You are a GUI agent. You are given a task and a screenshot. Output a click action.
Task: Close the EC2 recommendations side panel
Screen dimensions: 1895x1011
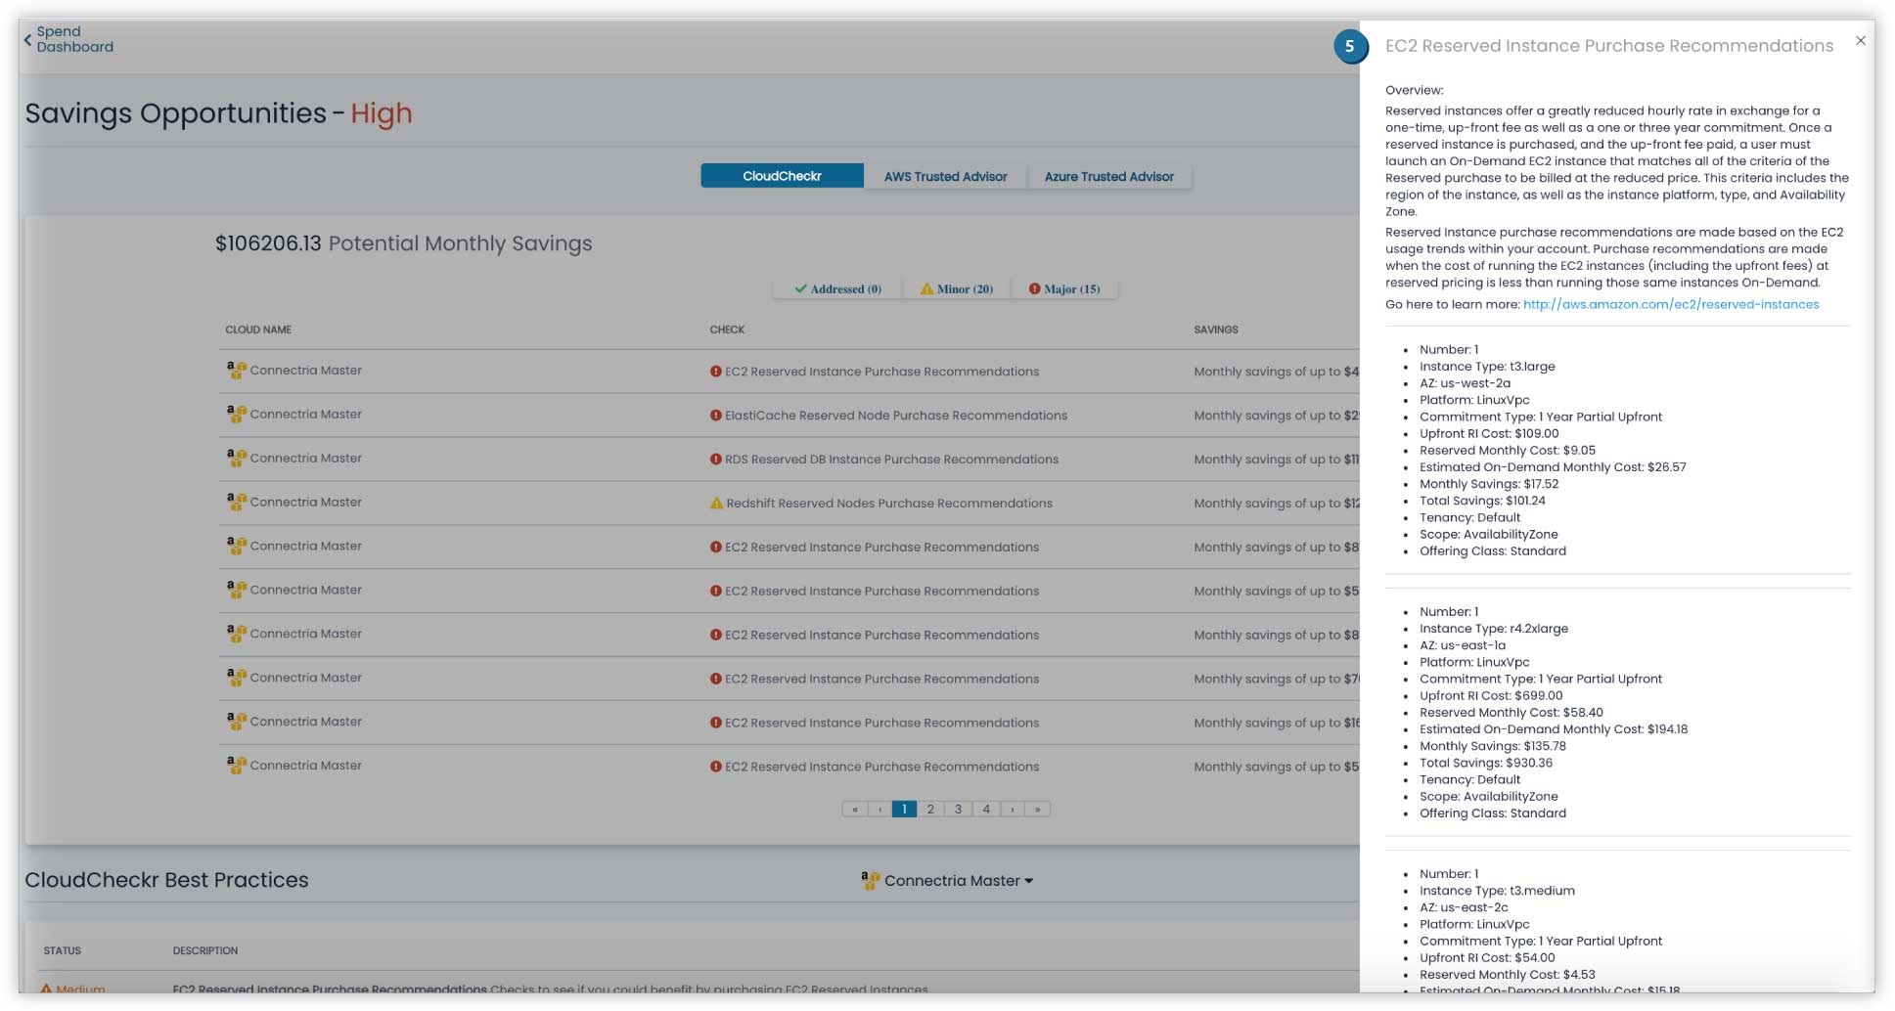(x=1860, y=41)
